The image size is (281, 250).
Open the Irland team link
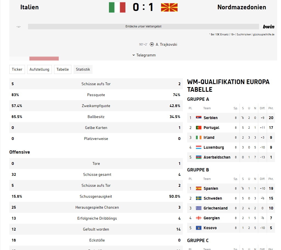click(209, 137)
